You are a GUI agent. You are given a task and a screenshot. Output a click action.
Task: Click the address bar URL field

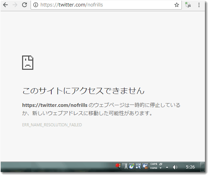[x=106, y=5]
